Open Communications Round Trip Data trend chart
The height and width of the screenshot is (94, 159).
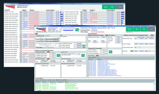77,30
